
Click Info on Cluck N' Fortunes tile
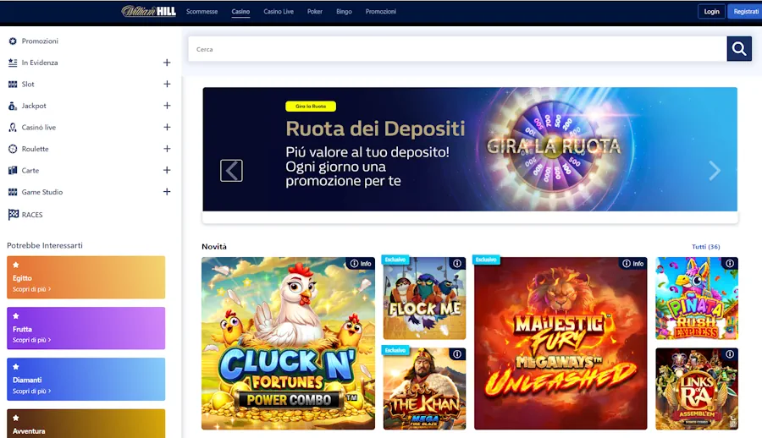pyautogui.click(x=361, y=263)
